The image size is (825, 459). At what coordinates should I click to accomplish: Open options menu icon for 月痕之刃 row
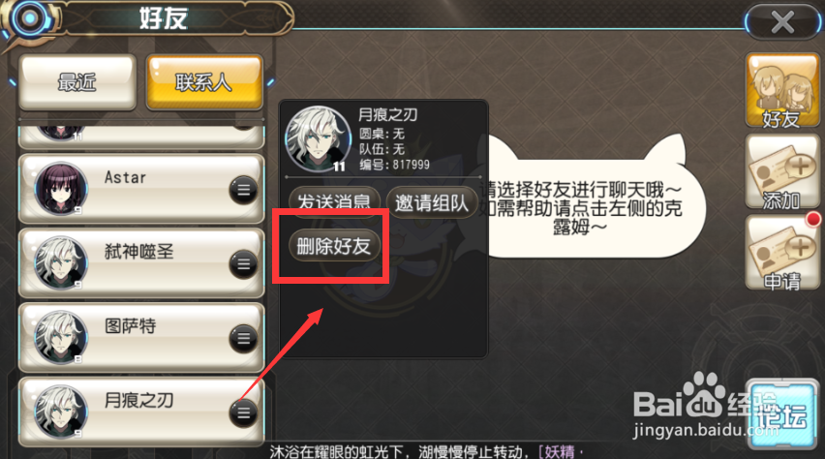point(243,413)
